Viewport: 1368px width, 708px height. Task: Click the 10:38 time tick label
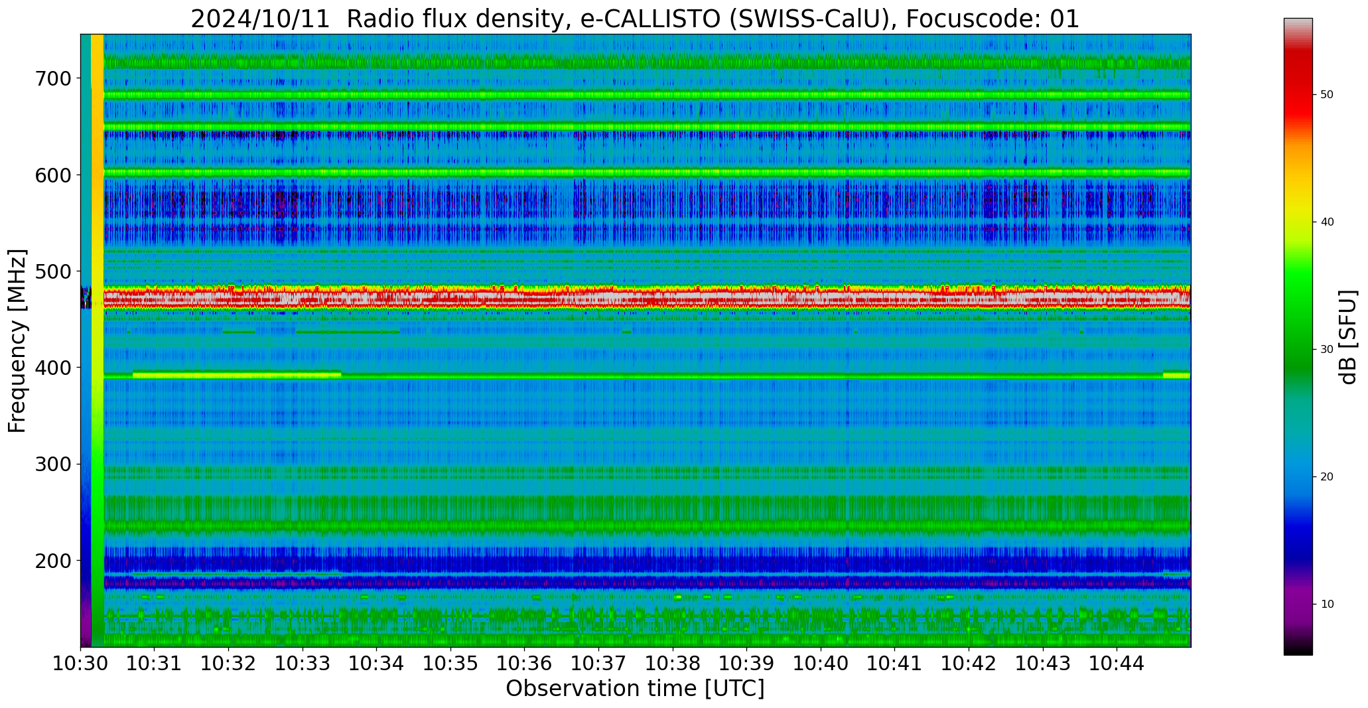click(673, 663)
